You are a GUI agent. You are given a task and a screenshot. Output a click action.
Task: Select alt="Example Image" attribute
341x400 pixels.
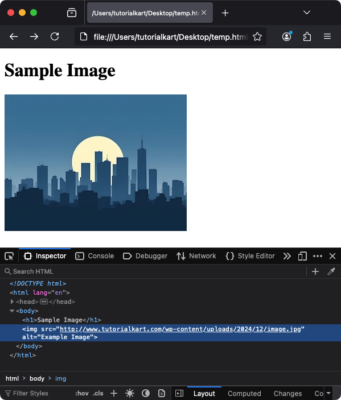tap(57, 337)
